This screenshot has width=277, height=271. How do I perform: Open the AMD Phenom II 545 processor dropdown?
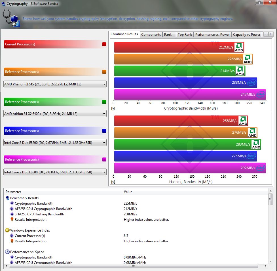coord(55,84)
